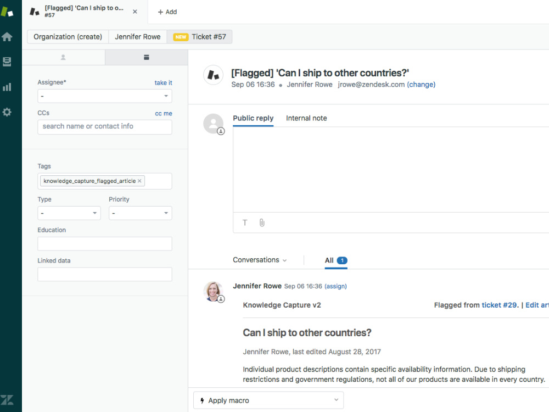Attach a file with the paperclip icon
This screenshot has height=412, width=549.
tap(262, 222)
